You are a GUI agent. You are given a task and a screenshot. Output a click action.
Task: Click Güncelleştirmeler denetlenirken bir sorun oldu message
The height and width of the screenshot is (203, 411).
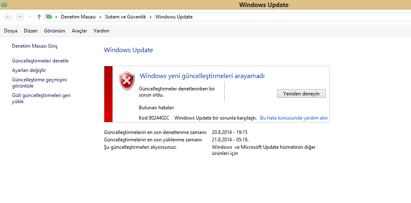(x=177, y=92)
